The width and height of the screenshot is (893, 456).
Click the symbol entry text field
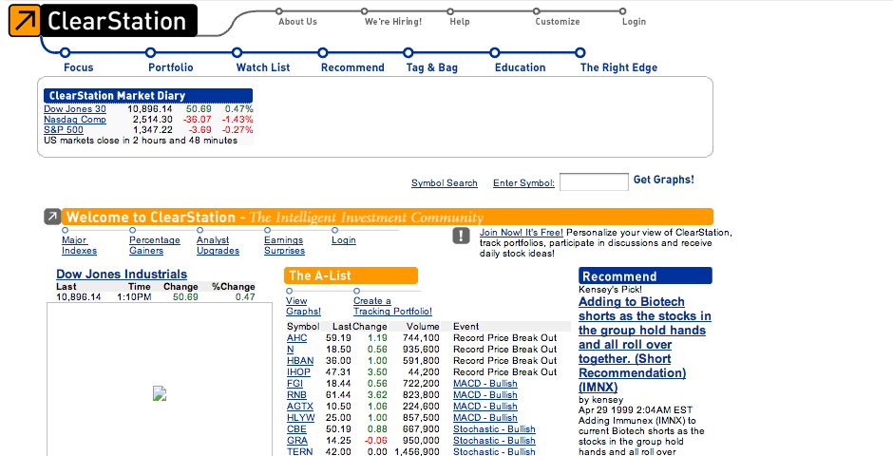(594, 182)
